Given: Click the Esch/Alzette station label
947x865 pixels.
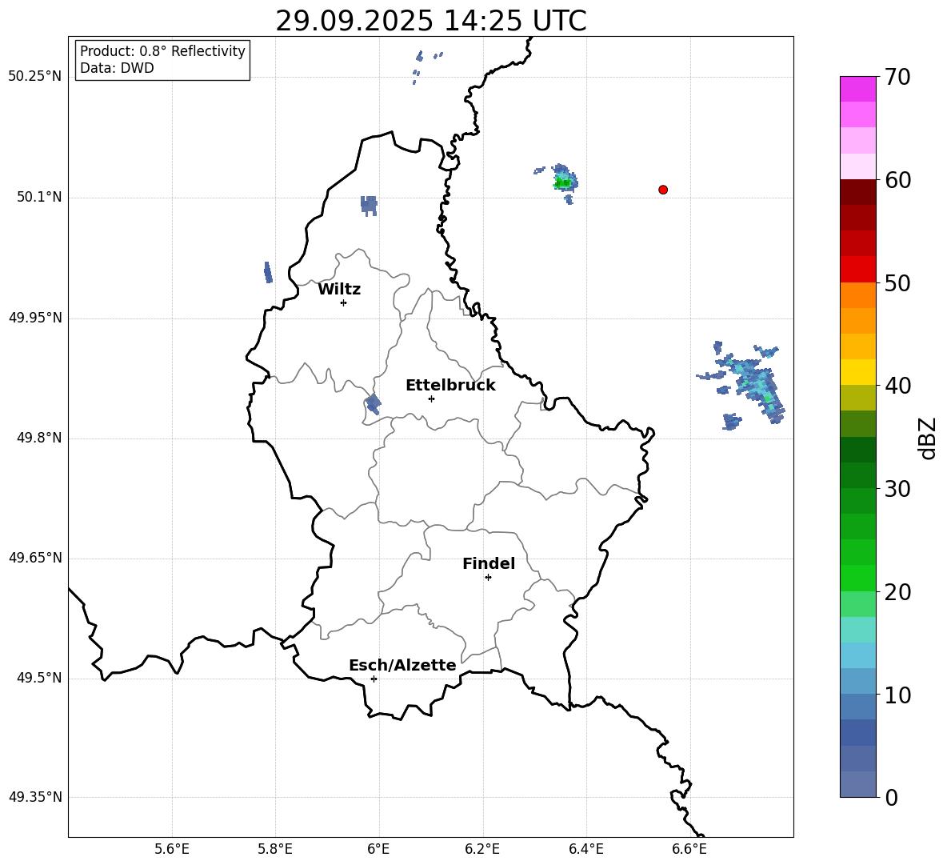Looking at the screenshot, I should pos(402,666).
